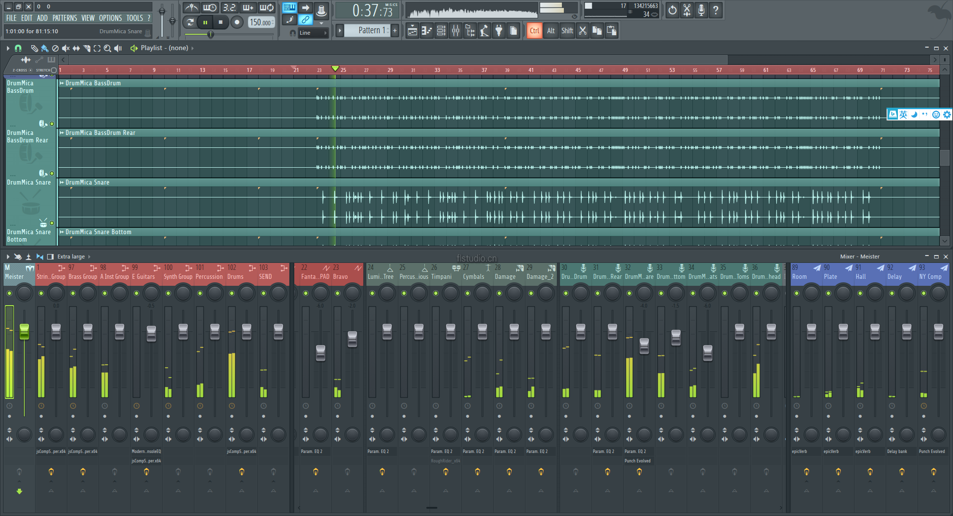Select the Zoom magnifier tool in Playlist

tap(107, 48)
